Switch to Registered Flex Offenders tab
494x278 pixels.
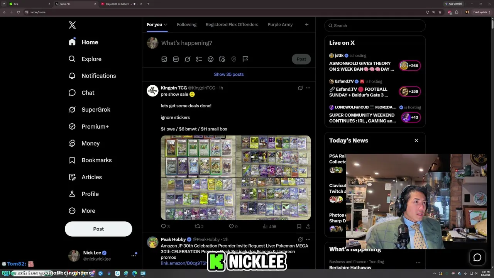point(232,25)
